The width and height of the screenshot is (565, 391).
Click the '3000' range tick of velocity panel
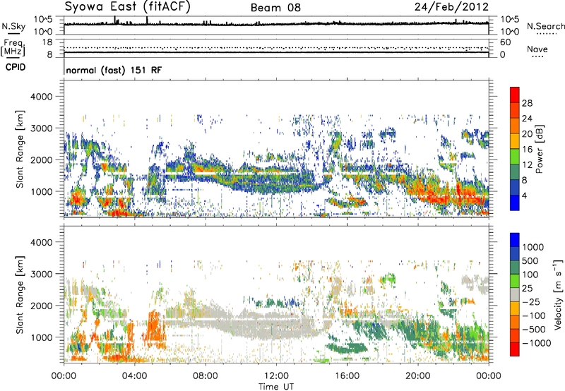point(42,274)
